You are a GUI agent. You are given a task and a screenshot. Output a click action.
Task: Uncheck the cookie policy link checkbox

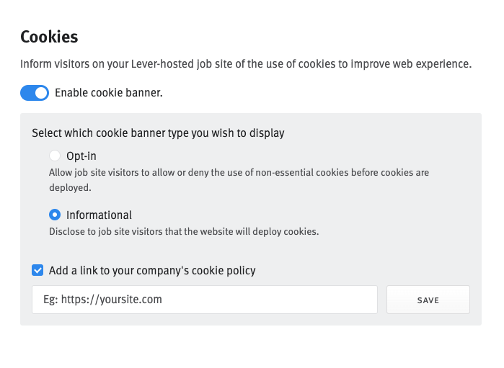[37, 271]
